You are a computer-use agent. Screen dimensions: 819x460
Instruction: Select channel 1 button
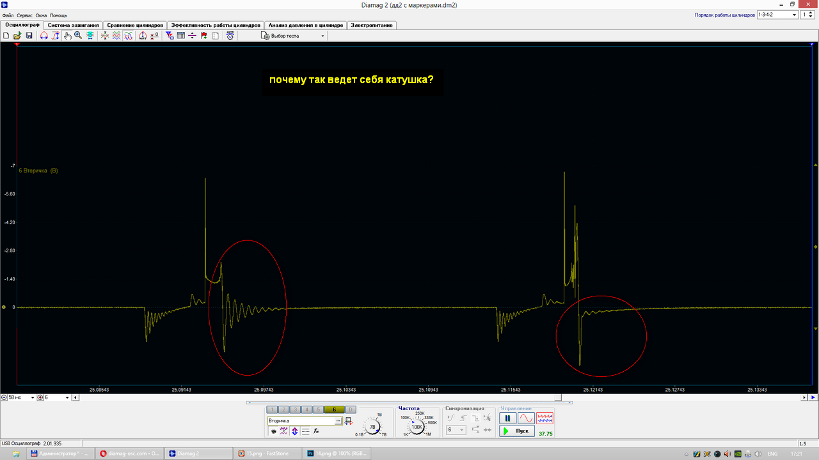point(272,410)
